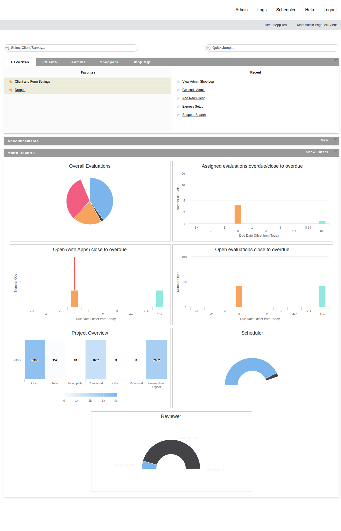
Task: Open the Shop Mgt tab
Action: pos(142,62)
